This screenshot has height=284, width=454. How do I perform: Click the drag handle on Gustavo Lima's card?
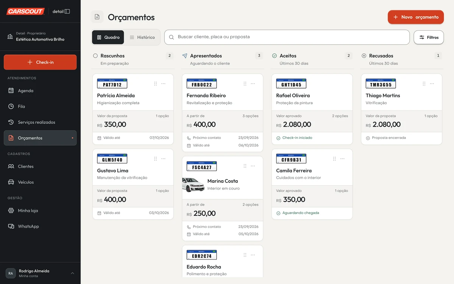pos(155,159)
